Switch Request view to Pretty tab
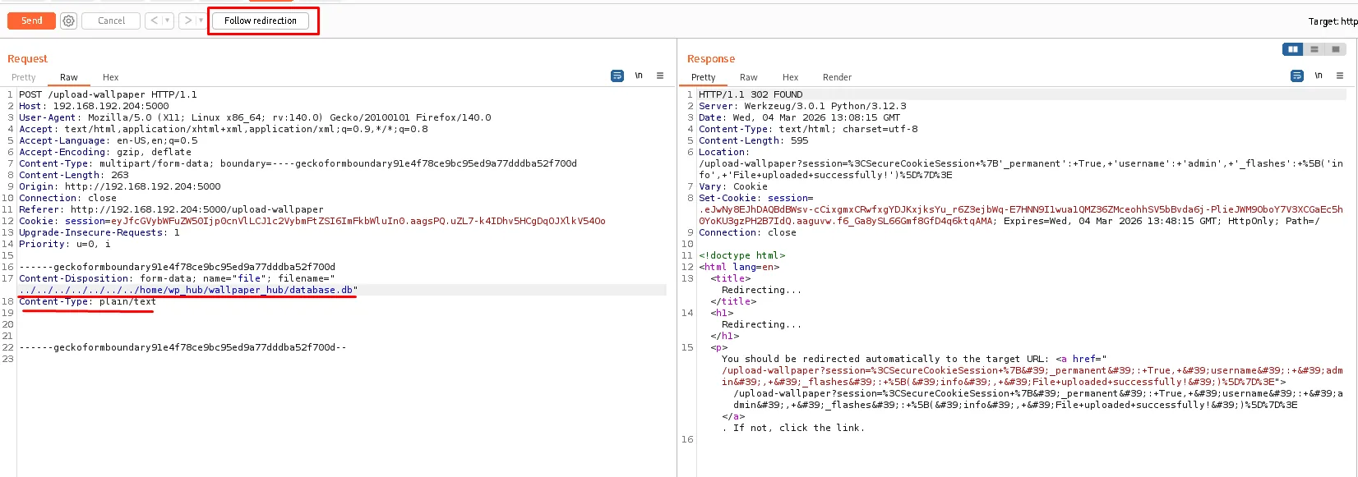Image resolution: width=1358 pixels, height=477 pixels. (x=24, y=77)
